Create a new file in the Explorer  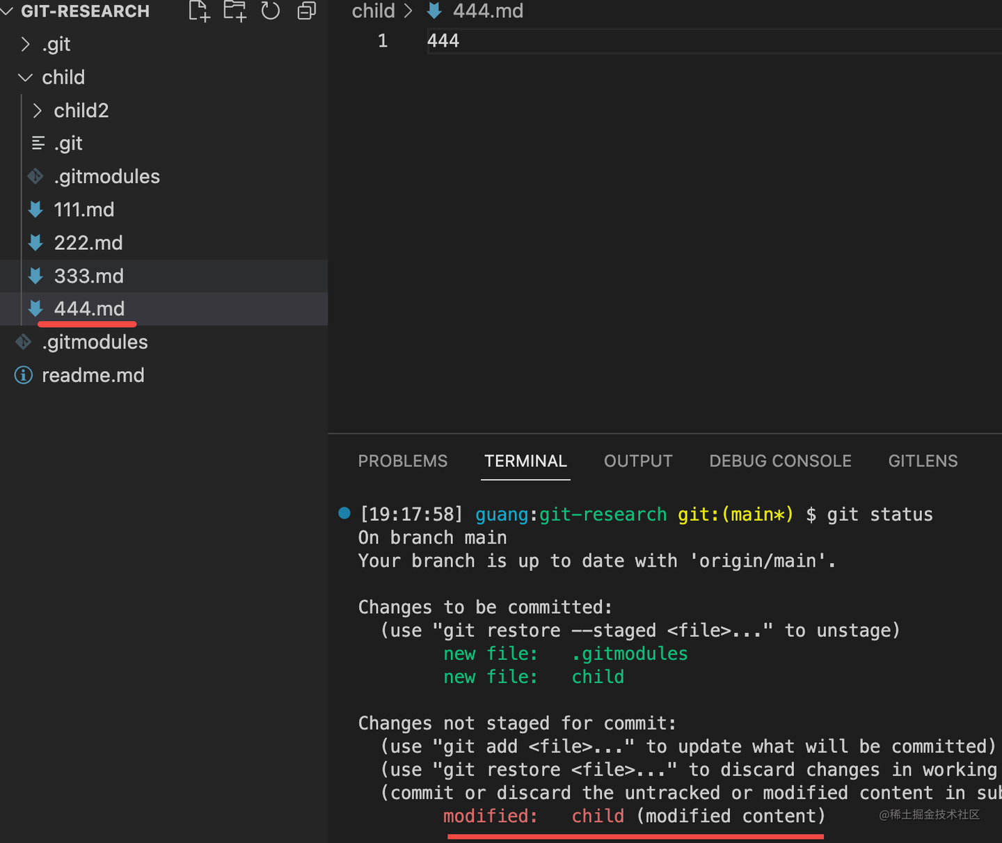[199, 11]
